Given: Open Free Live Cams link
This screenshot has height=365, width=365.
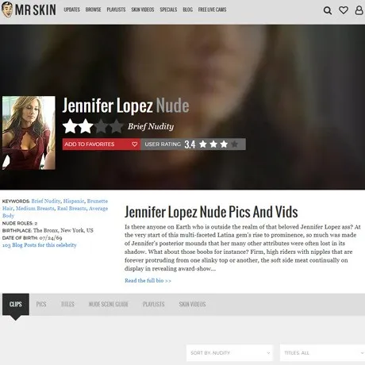Looking at the screenshot, I should click(x=212, y=10).
